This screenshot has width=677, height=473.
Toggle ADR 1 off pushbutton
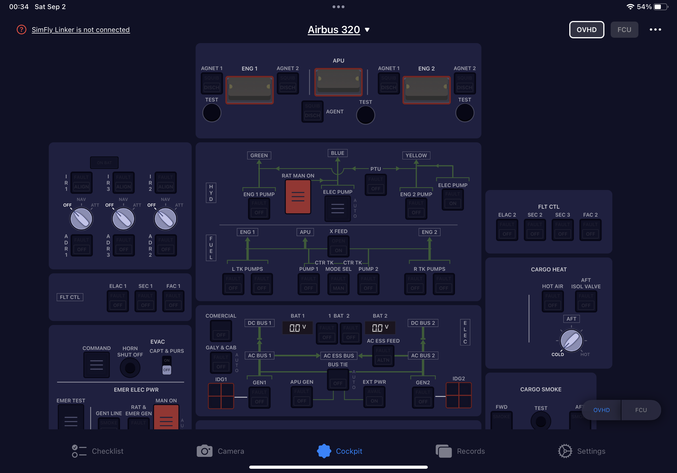[82, 245]
